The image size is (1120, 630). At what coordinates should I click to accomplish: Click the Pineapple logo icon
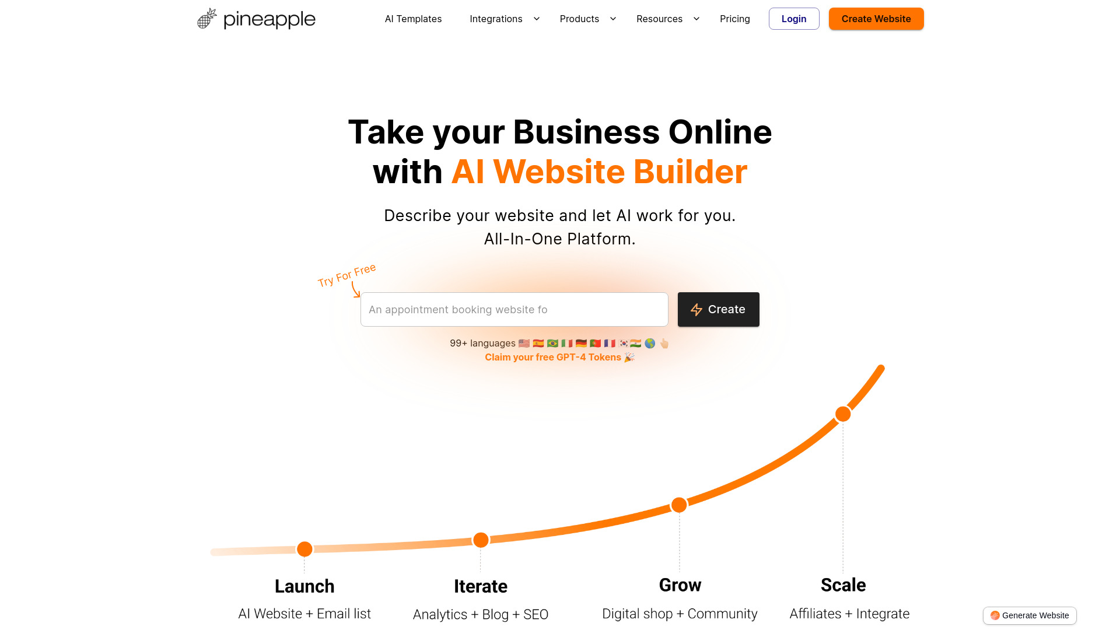[x=205, y=19]
